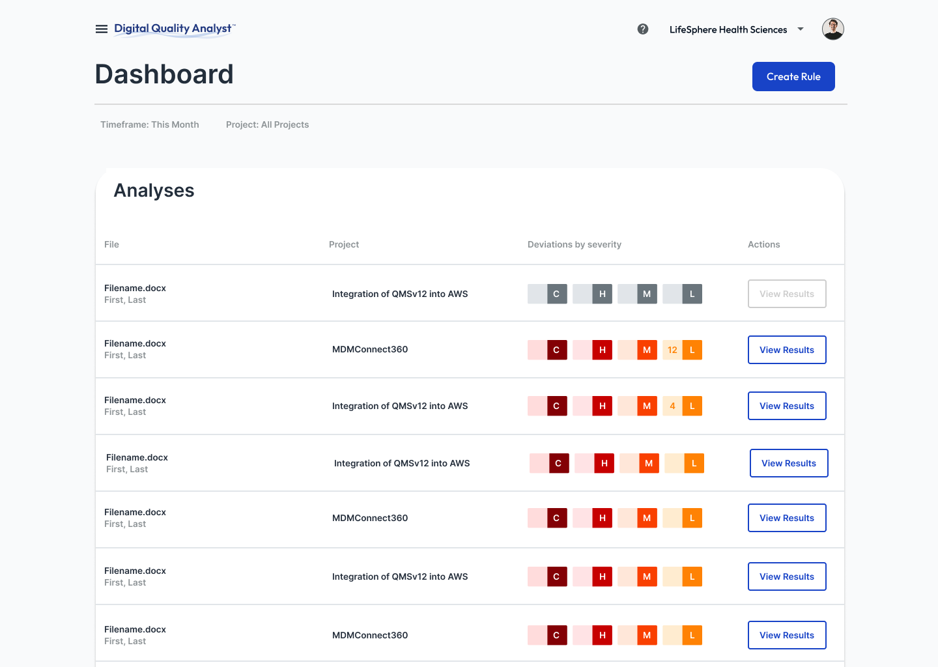The width and height of the screenshot is (938, 667).
Task: Select MDMConnect360 project in the second row
Action: [370, 350]
